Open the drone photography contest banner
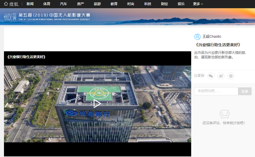 tap(128, 17)
